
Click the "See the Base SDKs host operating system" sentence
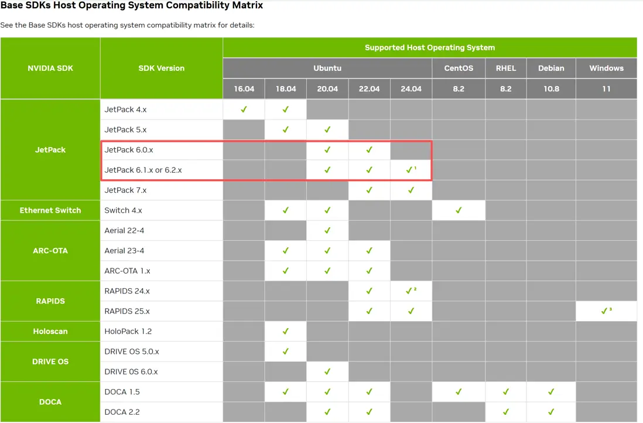point(128,25)
